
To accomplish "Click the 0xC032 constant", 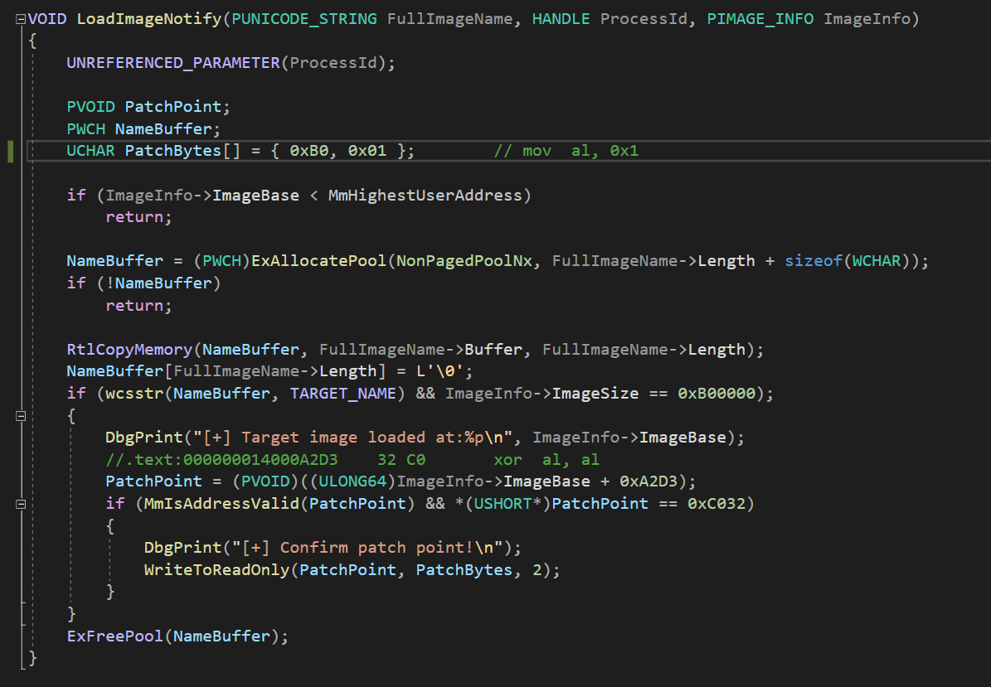I will coord(717,504).
